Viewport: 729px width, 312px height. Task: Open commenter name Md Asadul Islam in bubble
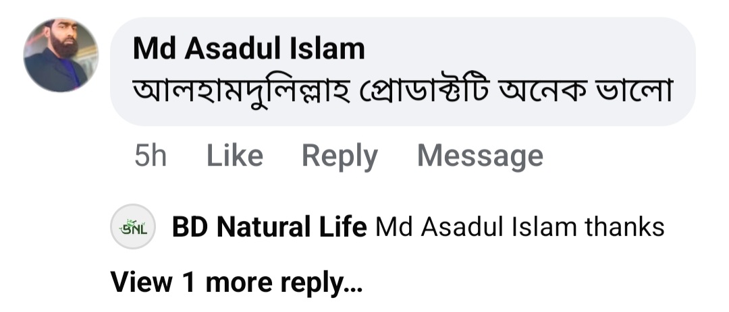[249, 49]
